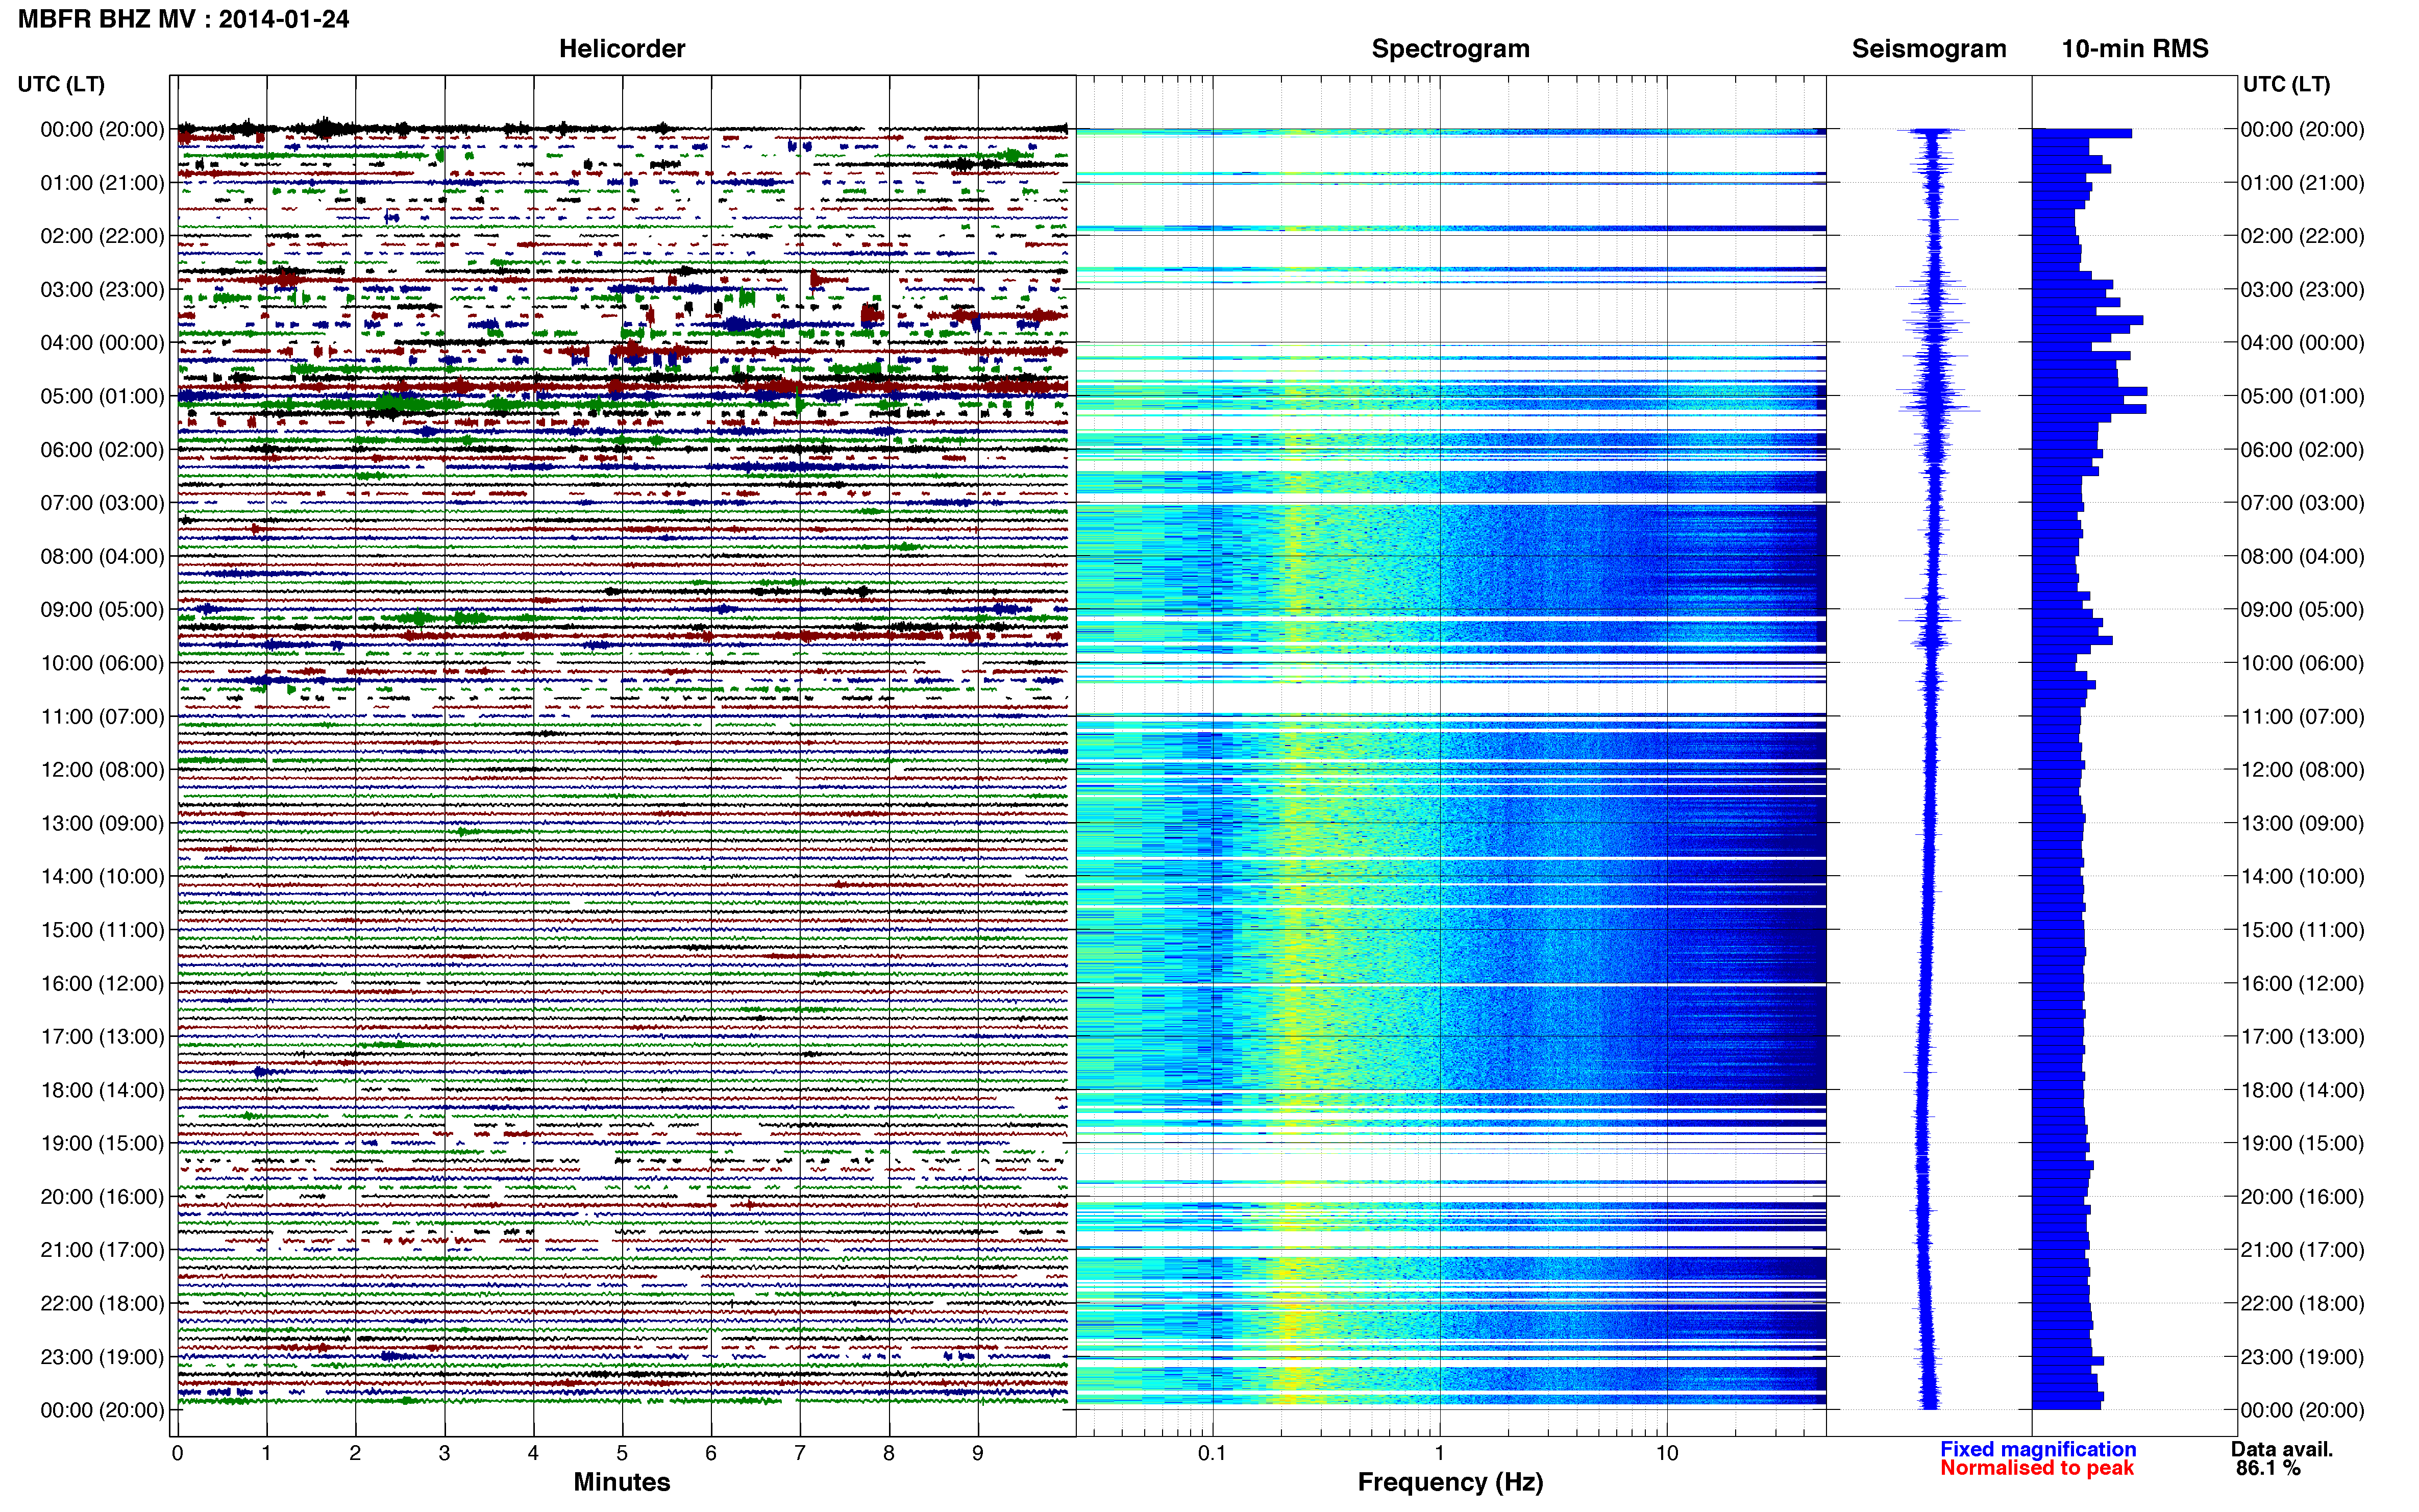The image size is (2419, 1512).
Task: Click left time label '21:00 (17:00)'
Action: [x=102, y=1250]
